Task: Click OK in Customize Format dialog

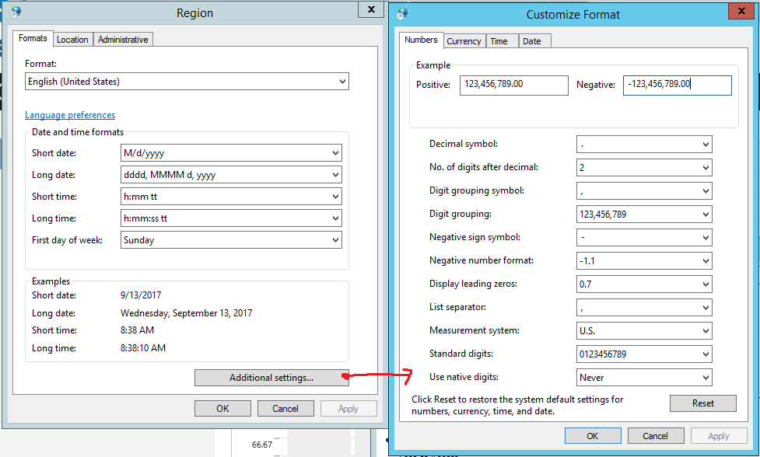Action: 592,436
